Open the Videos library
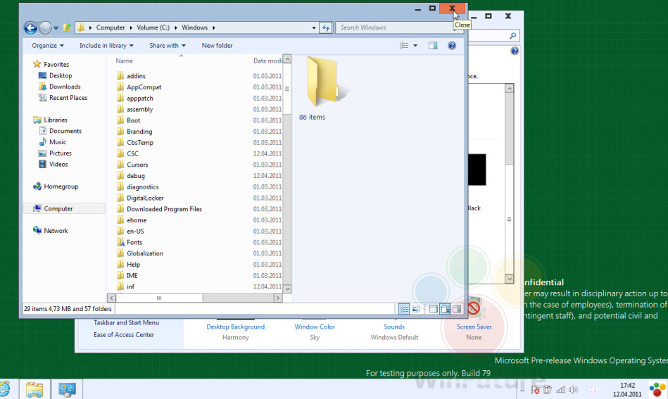Viewport: 668px width, 399px height. tap(53, 164)
